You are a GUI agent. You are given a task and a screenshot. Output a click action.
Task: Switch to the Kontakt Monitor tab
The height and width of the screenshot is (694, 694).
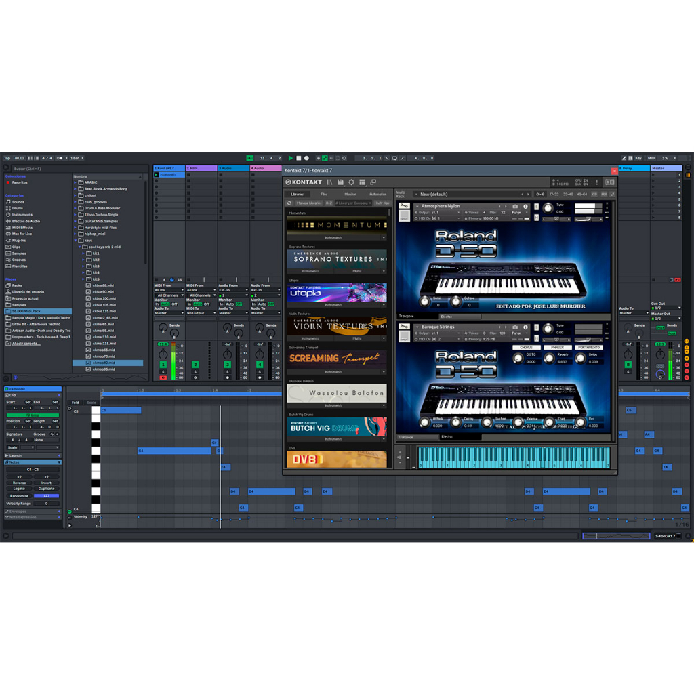[x=350, y=195]
